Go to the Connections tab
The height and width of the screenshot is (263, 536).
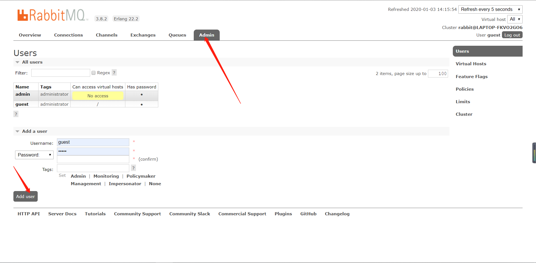68,35
